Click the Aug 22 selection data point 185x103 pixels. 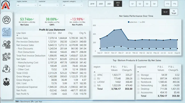(x=177, y=40)
